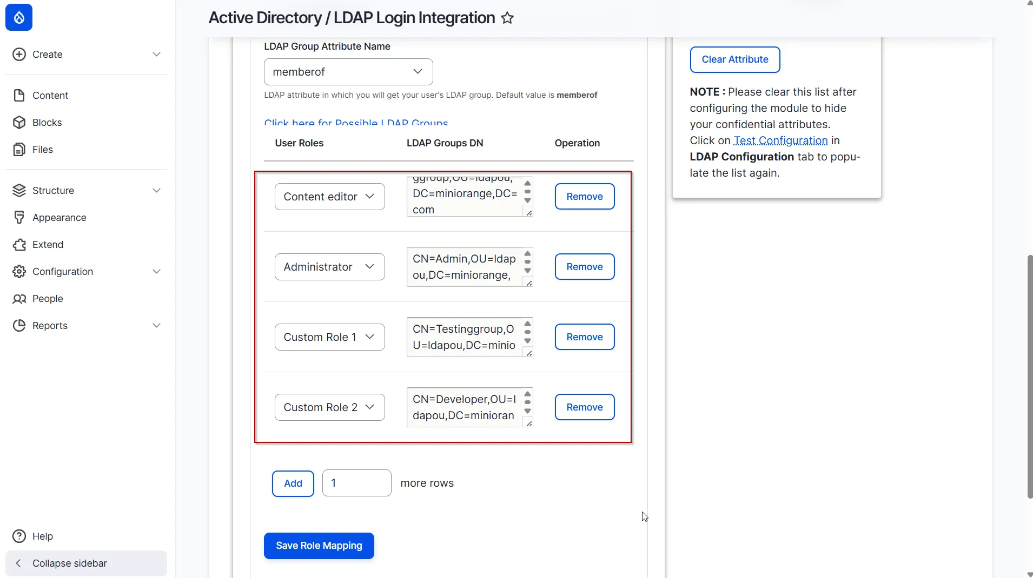Click the Blocks cube icon
Screen dimensions: 1033x578
point(19,123)
